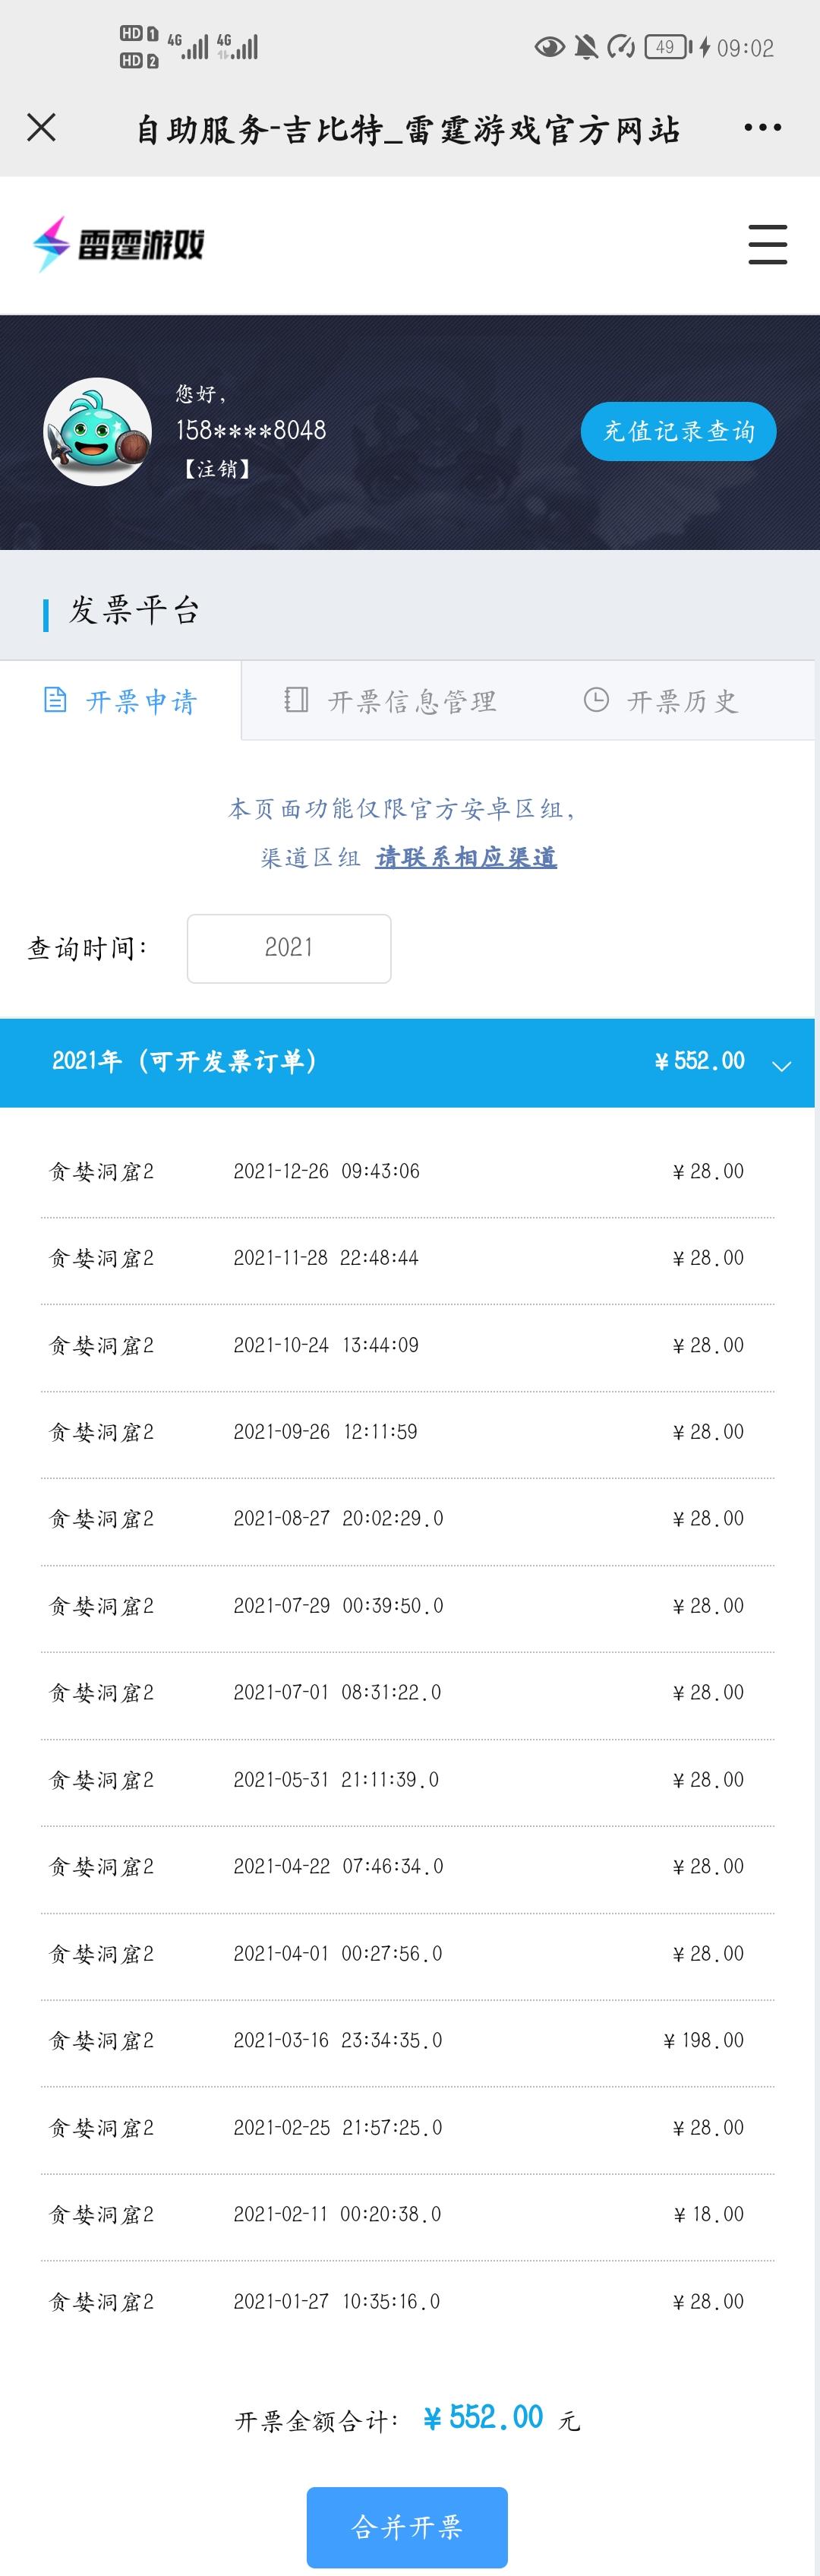The width and height of the screenshot is (820, 2576).
Task: Tap the document icon beside 开票申请
Action: [x=56, y=699]
